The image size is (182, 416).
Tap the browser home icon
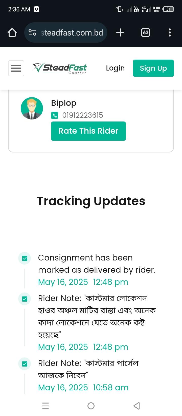tap(12, 32)
